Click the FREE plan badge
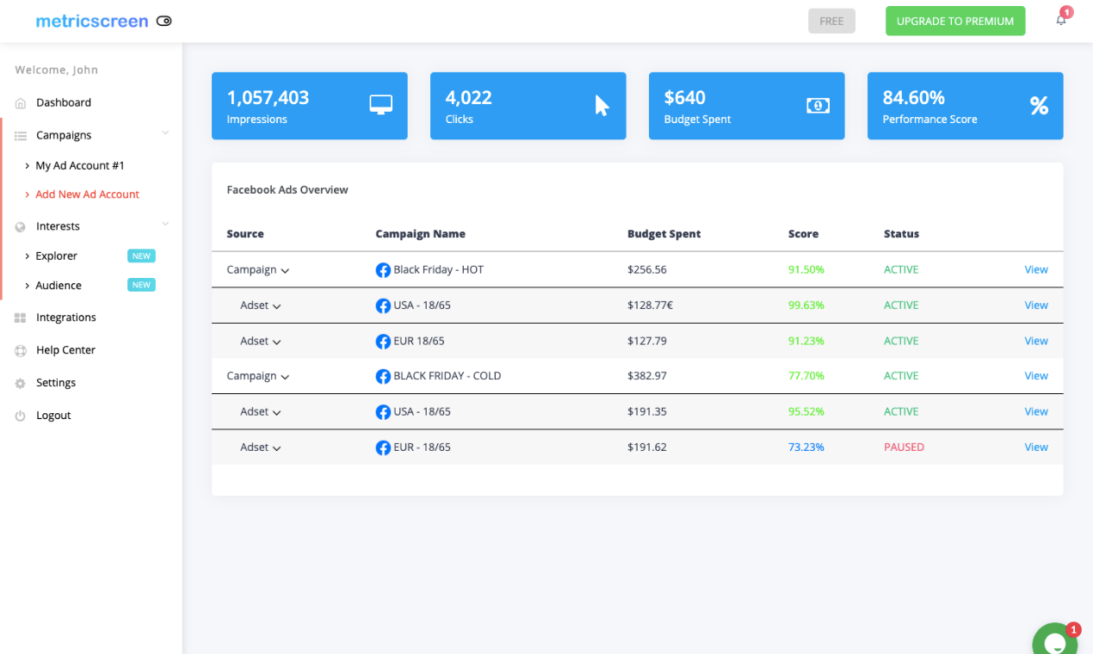1093x654 pixels. 831,21
